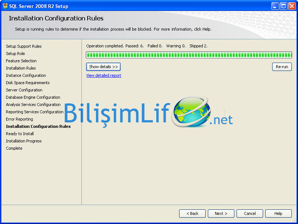This screenshot has height=224, width=298.
Task: Click the SQL Server setup title bar icon
Action: pos(5,6)
